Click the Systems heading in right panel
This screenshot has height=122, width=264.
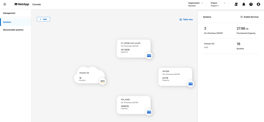207,17
